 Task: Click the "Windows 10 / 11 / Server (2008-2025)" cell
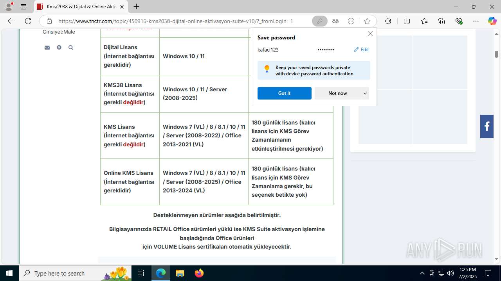204,94
